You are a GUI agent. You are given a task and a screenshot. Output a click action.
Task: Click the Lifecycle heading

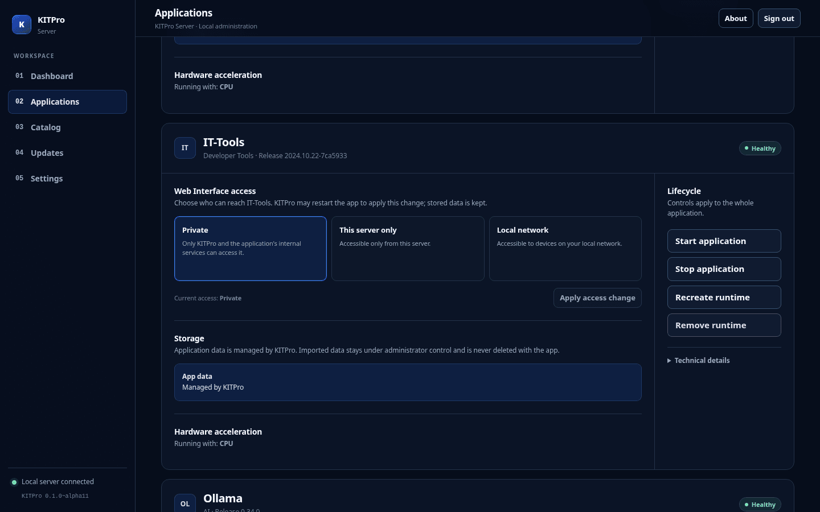(684, 191)
